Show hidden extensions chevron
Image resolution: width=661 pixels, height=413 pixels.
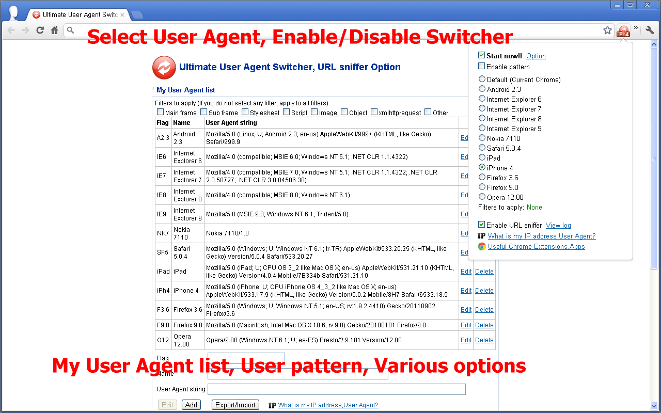tap(636, 28)
